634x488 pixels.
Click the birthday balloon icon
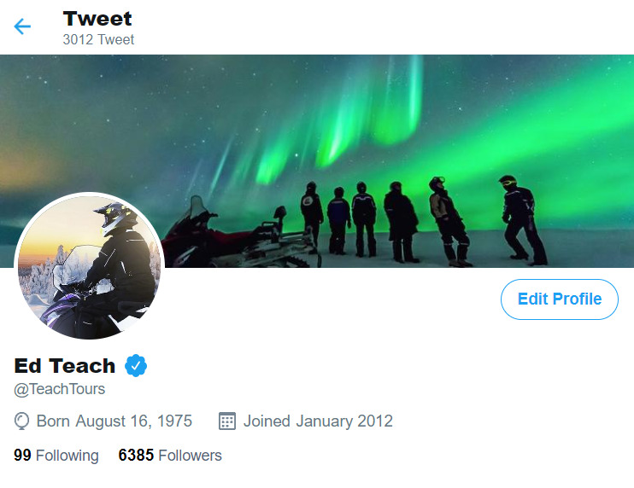(21, 421)
